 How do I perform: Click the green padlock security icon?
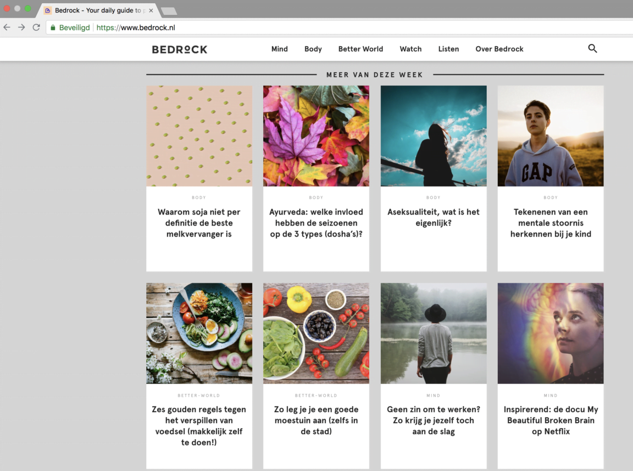point(53,28)
